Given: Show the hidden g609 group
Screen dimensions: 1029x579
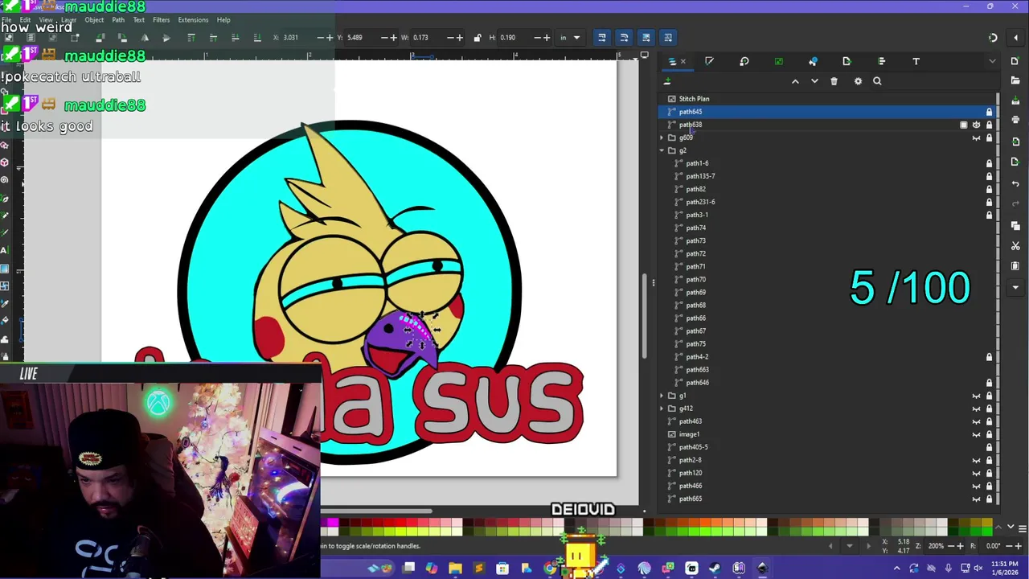Looking at the screenshot, I should coord(976,138).
